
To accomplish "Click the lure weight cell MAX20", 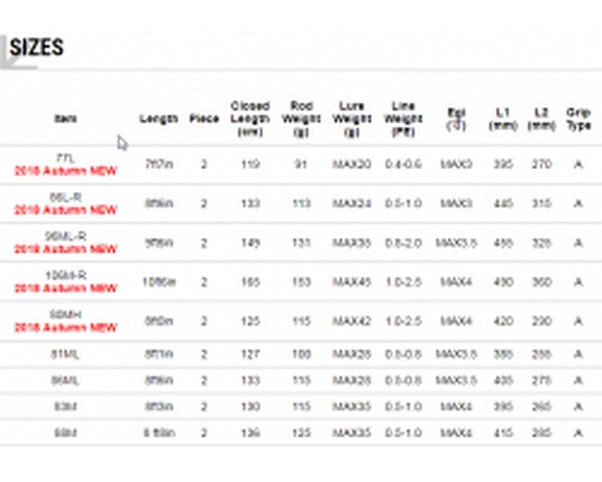I will coord(352,165).
